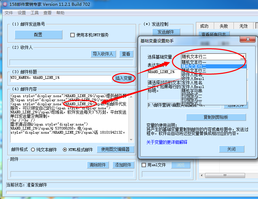
Task: Click content editor scroll up arrow
Action: point(131,97)
